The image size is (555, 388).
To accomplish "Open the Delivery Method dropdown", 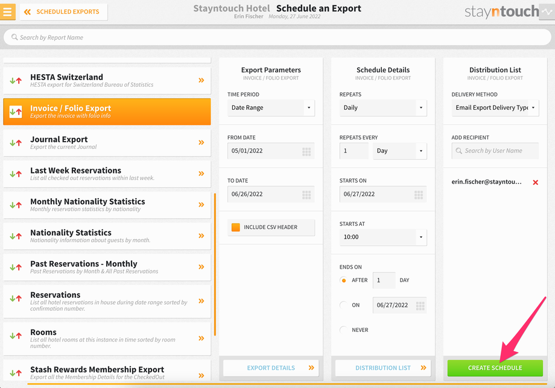I will [x=495, y=108].
